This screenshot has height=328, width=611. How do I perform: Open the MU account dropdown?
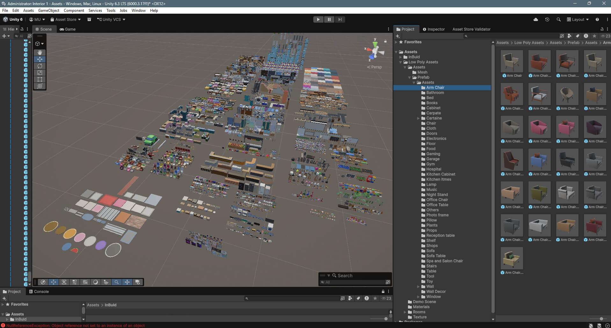(x=37, y=19)
